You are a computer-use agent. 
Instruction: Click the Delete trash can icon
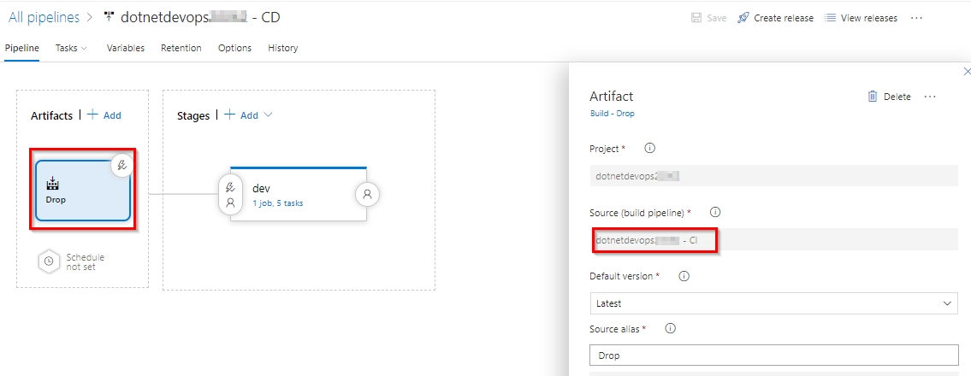(873, 97)
